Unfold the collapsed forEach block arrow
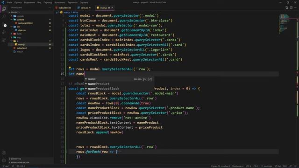The height and width of the screenshot is (168, 299). click(67, 152)
